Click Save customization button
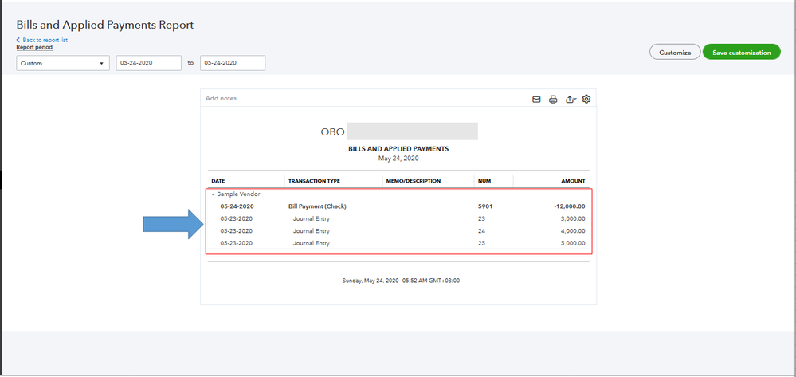This screenshot has height=377, width=796. coord(741,53)
